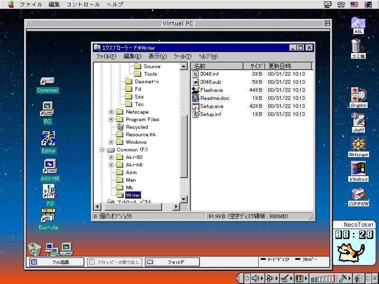The image size is (379, 284).
Task: Open Explorer's 表示(V) menu
Action: coord(158,56)
